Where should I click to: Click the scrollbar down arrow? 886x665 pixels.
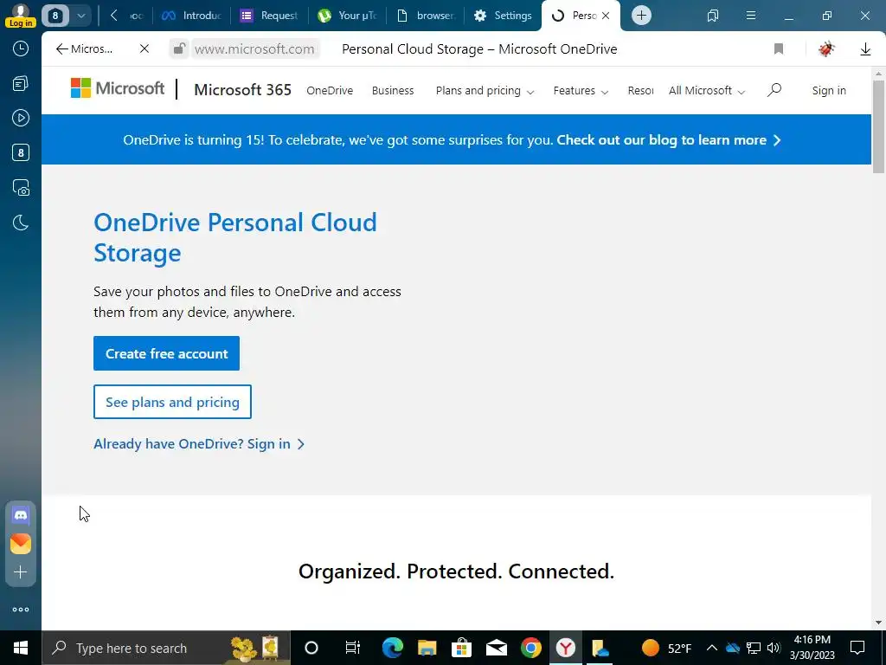coord(878,623)
